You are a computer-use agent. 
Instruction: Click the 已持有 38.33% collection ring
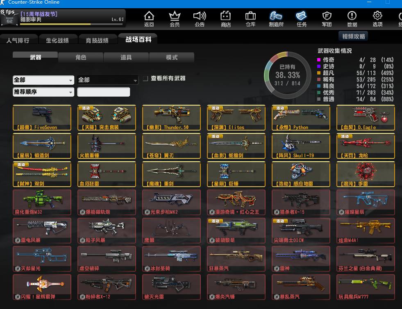(287, 75)
